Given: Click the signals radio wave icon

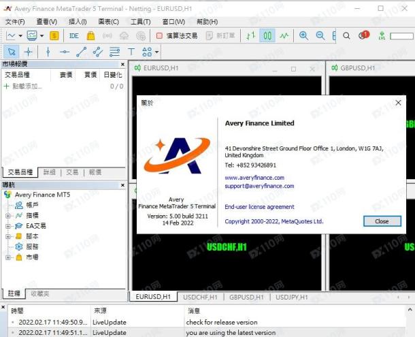Looking at the screenshot, I should [x=107, y=35].
